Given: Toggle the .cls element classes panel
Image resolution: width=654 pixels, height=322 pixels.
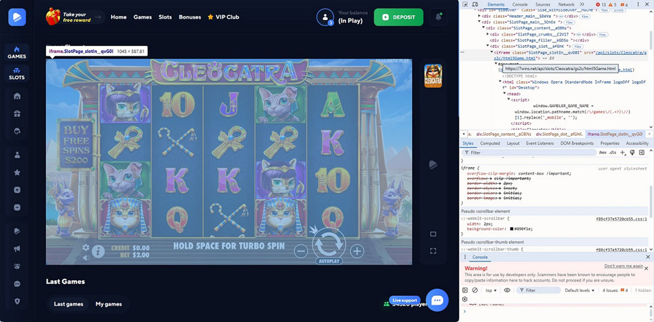Looking at the screenshot, I should pyautogui.click(x=613, y=153).
